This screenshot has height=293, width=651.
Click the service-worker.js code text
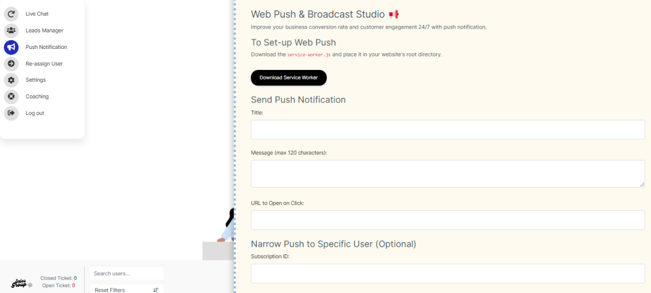[309, 55]
